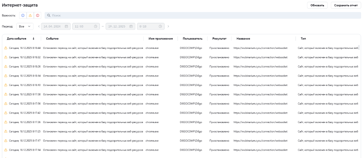Viewport: 363px width, 158px height.
Task: Open the start date calendar icon
Action: [66, 27]
